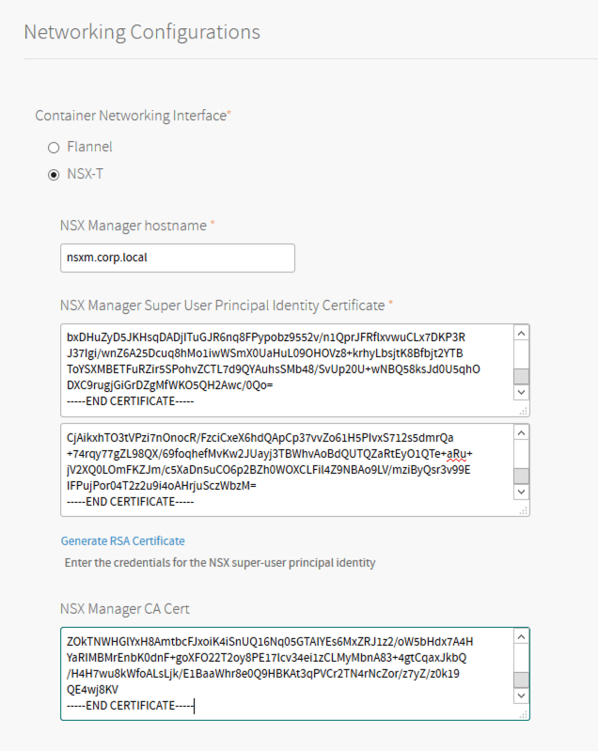Select the Flannel radio button
598x751 pixels.
pyautogui.click(x=54, y=147)
